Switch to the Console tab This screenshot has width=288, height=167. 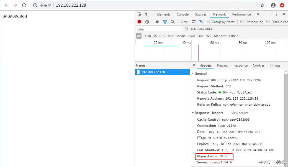182,14
